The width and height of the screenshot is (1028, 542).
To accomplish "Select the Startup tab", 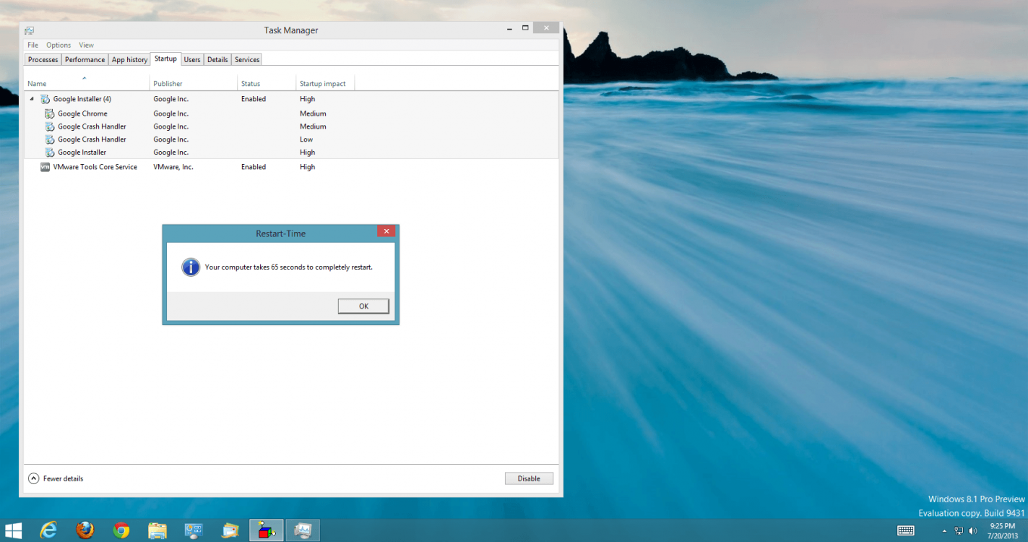I will [165, 59].
